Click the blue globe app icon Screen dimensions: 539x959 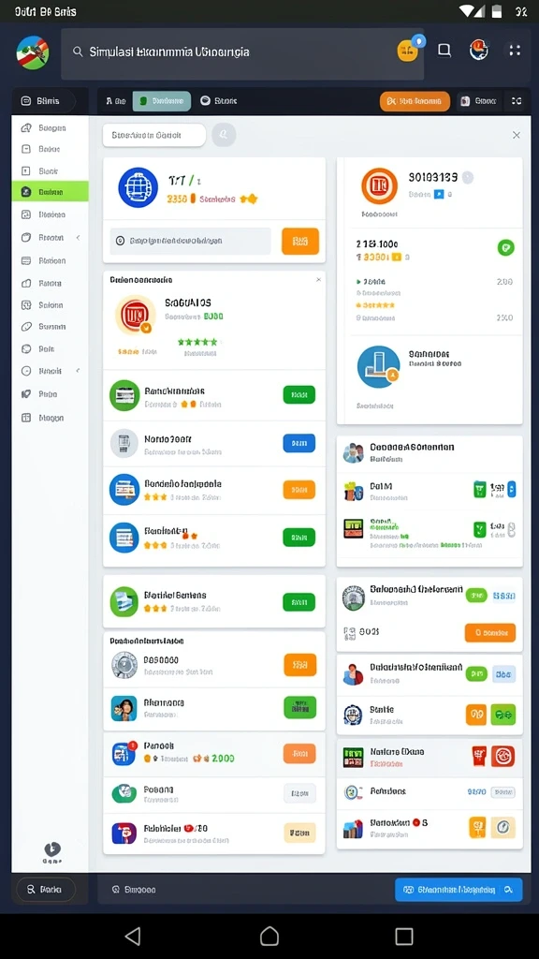pyautogui.click(x=138, y=187)
